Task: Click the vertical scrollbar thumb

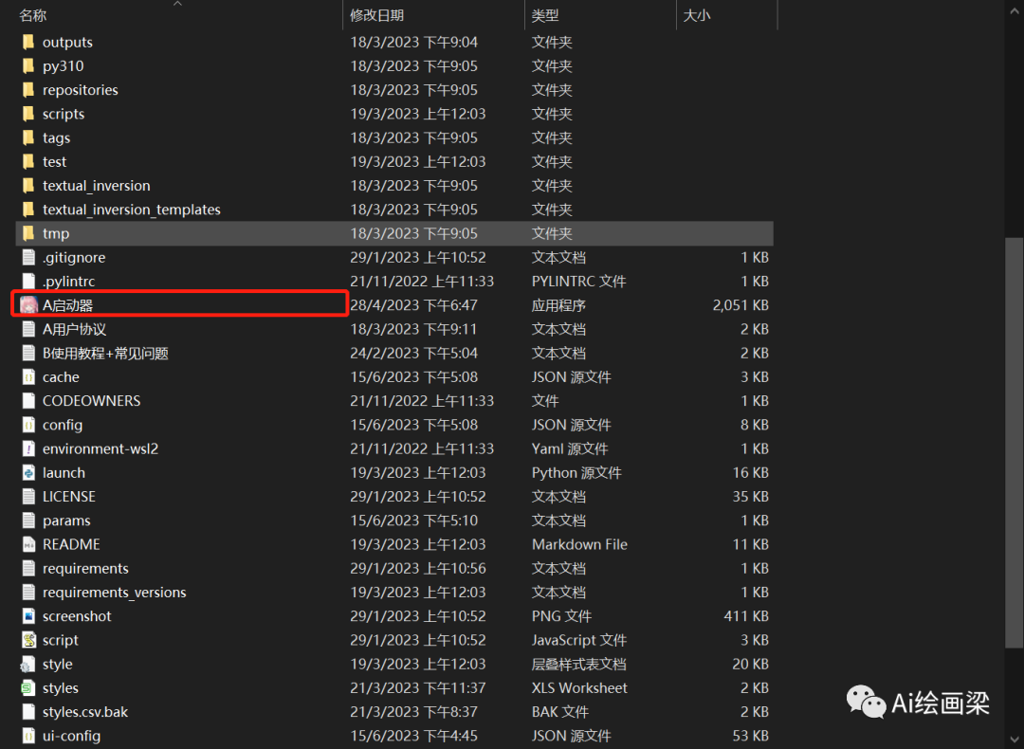Action: pyautogui.click(x=1015, y=444)
